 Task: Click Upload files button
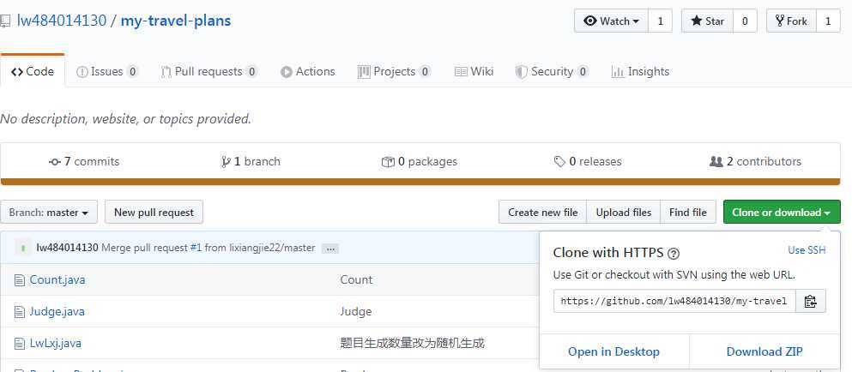point(623,213)
